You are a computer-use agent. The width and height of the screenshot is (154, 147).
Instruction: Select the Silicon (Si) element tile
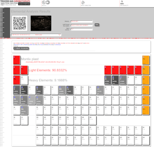(115, 80)
